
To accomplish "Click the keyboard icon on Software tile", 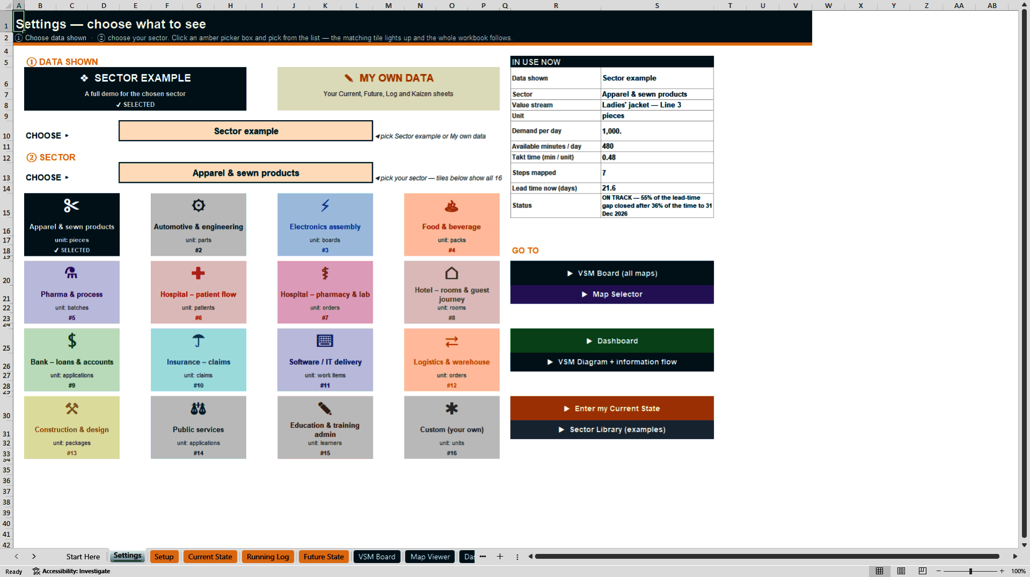I will (x=325, y=341).
